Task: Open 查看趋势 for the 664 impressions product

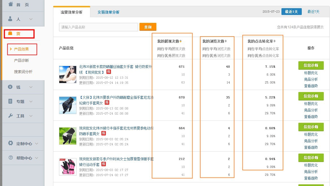Action: click(311, 147)
